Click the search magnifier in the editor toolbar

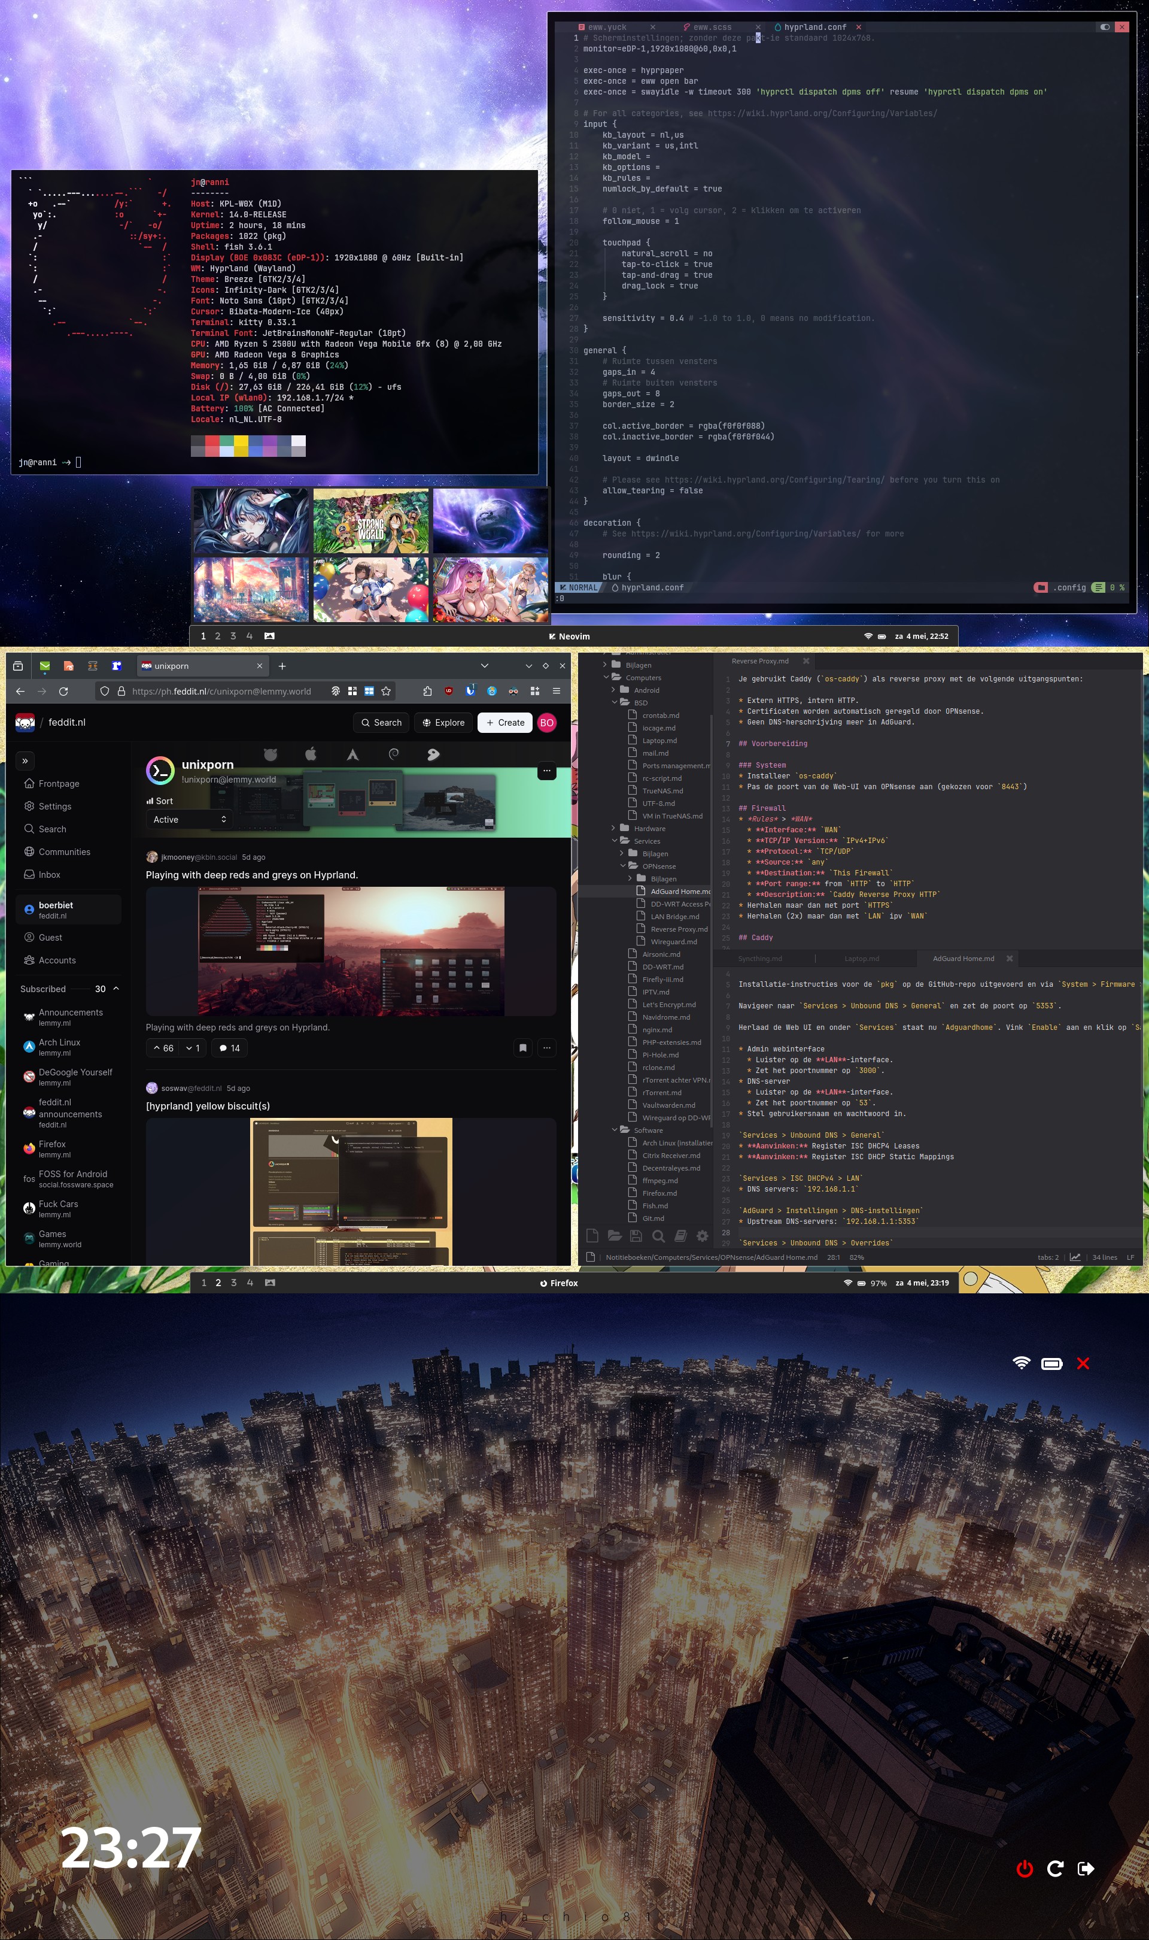pos(658,1236)
